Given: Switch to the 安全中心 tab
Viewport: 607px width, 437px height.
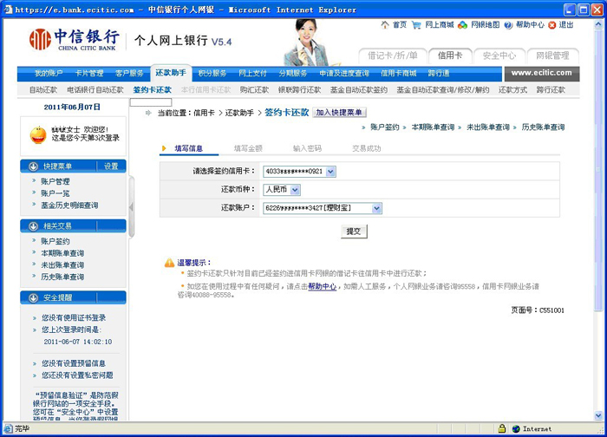Looking at the screenshot, I should [499, 55].
